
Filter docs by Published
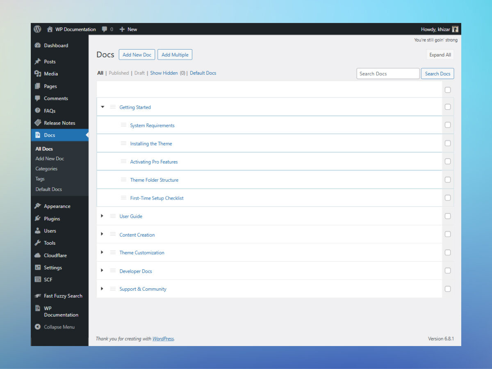coord(119,73)
